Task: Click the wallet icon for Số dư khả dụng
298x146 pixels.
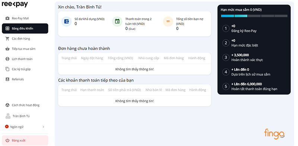Action: point(66,21)
